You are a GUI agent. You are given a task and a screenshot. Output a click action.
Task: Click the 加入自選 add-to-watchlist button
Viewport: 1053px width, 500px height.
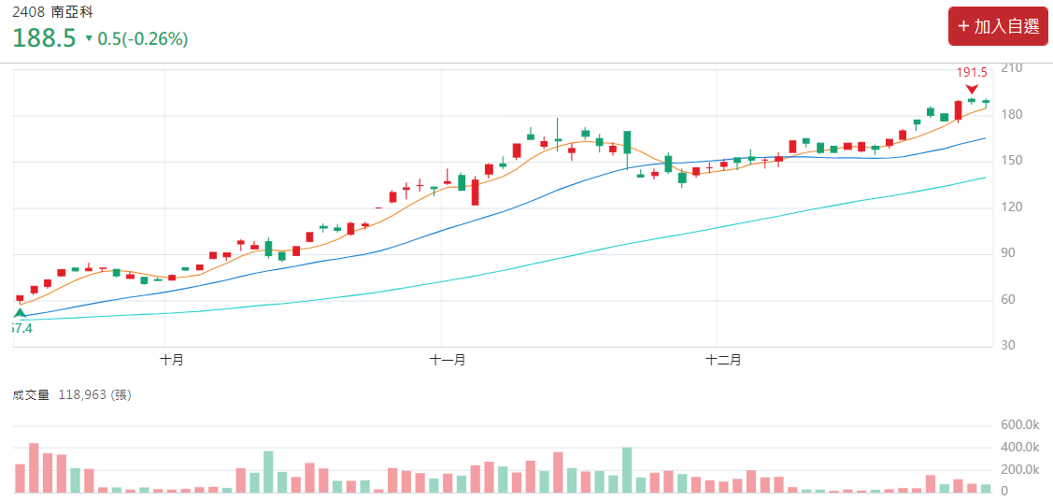tap(998, 26)
